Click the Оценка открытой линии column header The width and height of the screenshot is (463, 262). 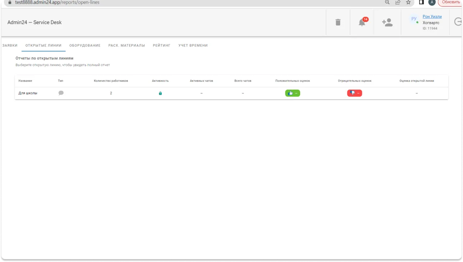[x=417, y=81]
